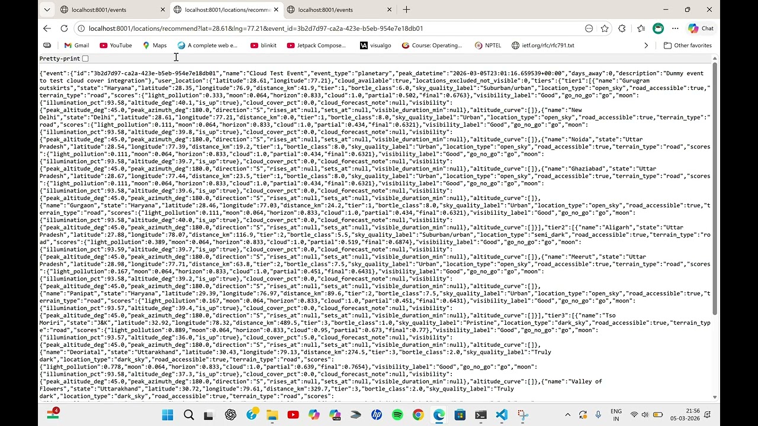
Task: Expand the bookmarks overflow chevron
Action: click(646, 46)
